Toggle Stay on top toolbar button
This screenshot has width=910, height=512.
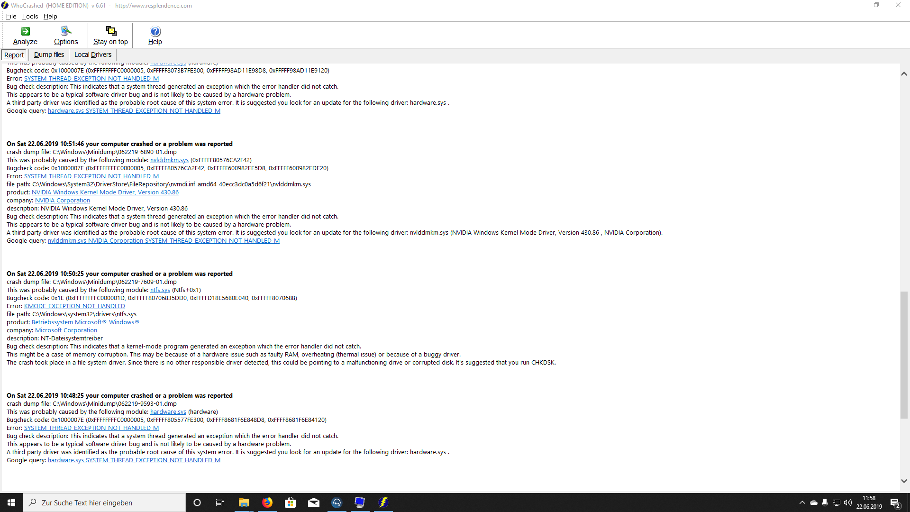click(110, 35)
